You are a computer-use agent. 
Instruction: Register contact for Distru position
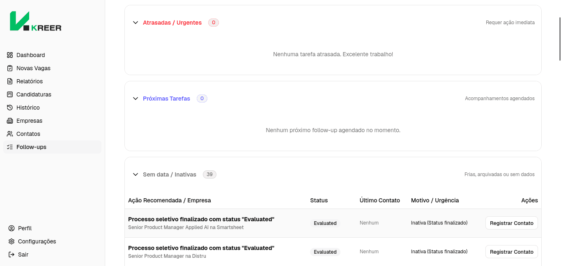511,252
